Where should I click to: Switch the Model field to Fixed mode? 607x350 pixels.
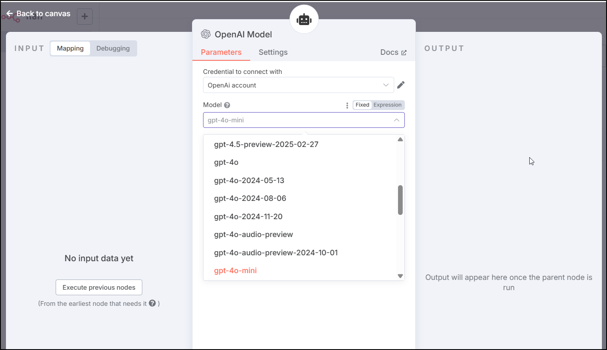(362, 105)
